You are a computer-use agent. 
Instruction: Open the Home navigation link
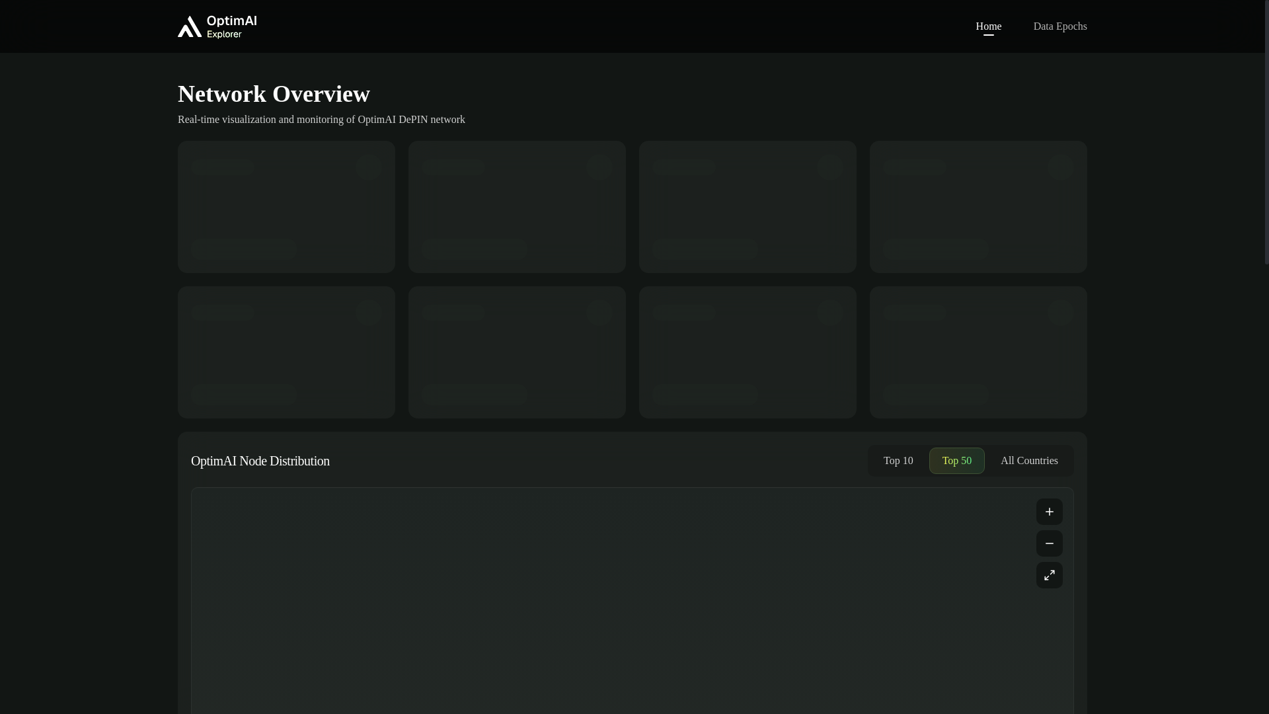pos(988,26)
